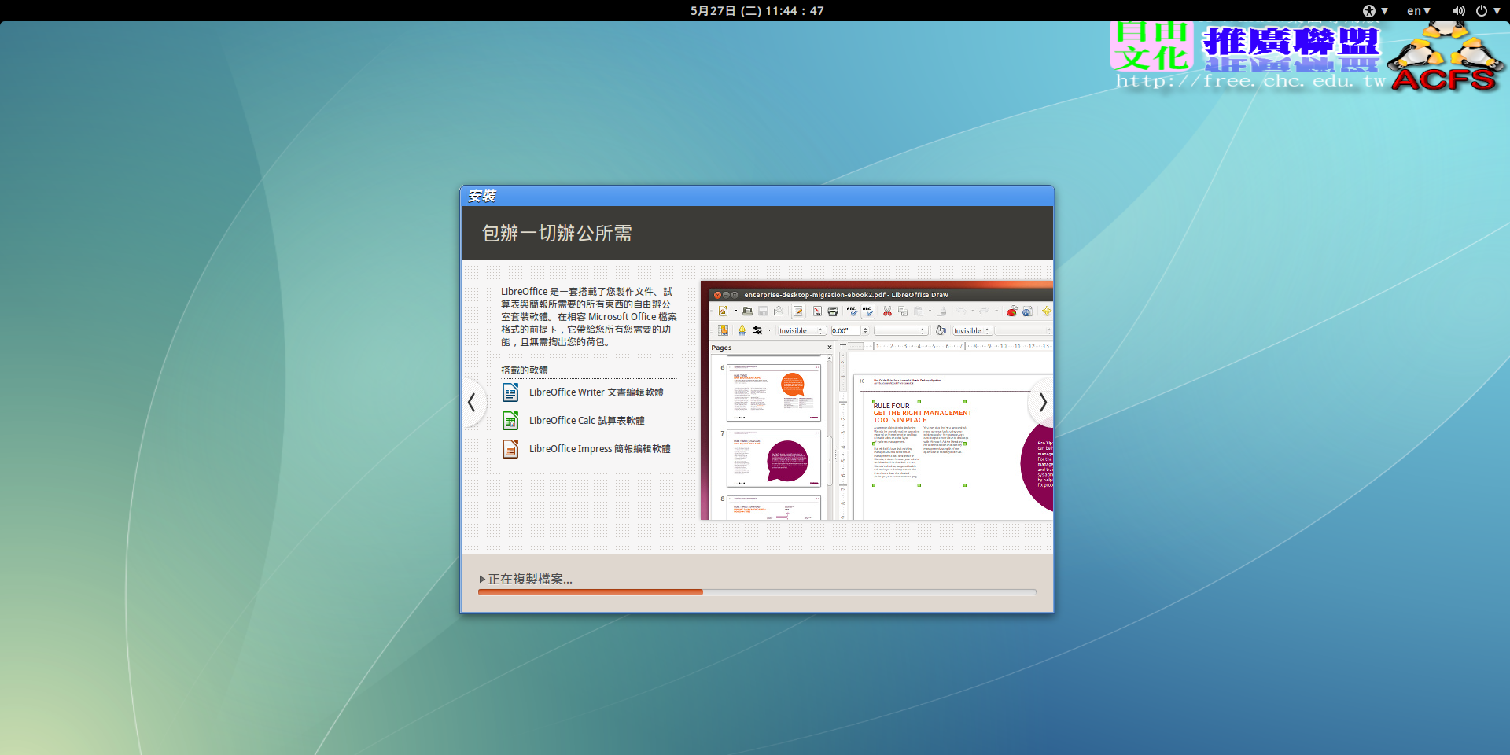This screenshot has height=755, width=1510.
Task: Click the Print icon in Draw toolbar
Action: point(833,311)
